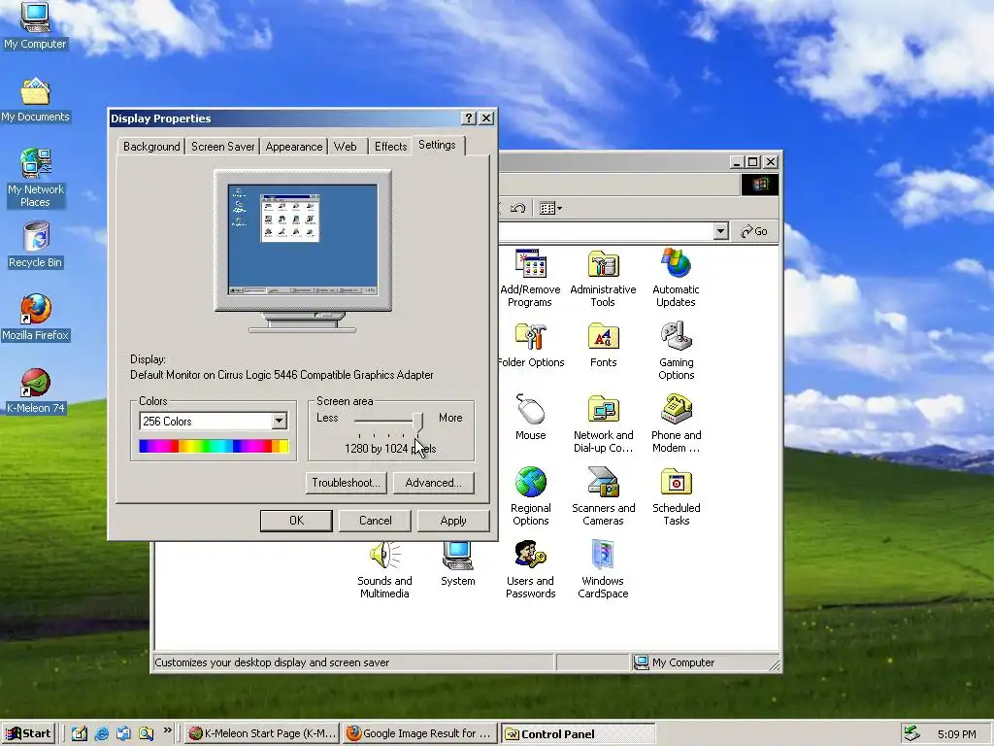Viewport: 994px width, 746px height.
Task: Select My Documents desktop icon
Action: [x=35, y=100]
